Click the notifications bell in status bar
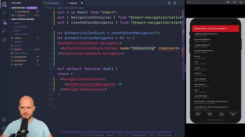This screenshot has height=137, width=245. (181, 135)
